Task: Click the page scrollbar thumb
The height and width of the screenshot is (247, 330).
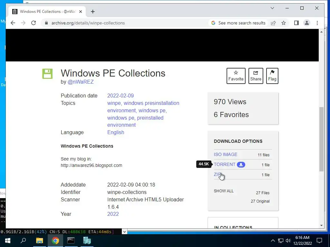Action: pos(321,139)
